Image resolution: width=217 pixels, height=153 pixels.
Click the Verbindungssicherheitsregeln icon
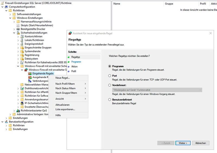click(x=30, y=81)
